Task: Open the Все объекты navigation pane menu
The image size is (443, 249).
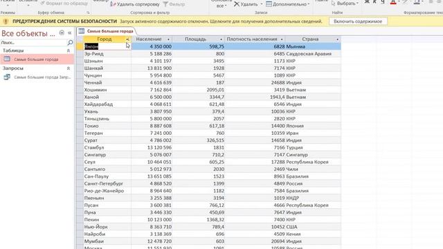Action: click(x=62, y=33)
